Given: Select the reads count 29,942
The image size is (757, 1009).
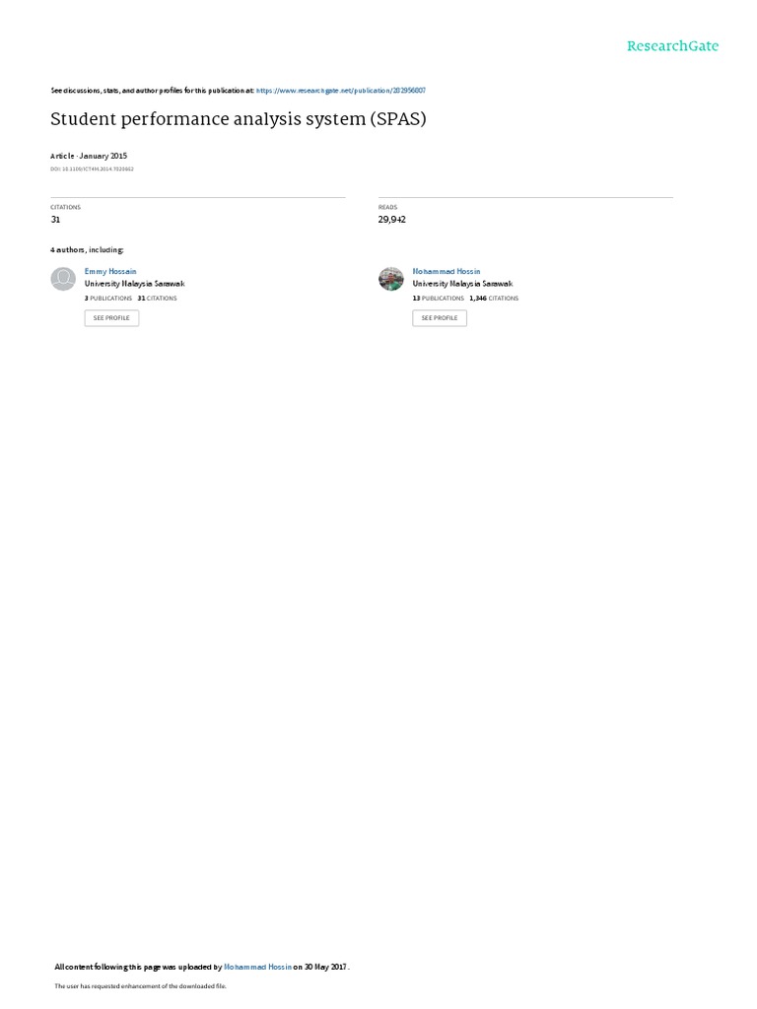Looking at the screenshot, I should tap(391, 220).
